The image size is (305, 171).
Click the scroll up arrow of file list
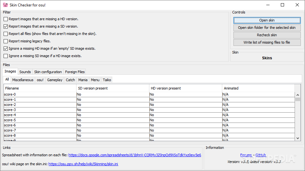click(x=298, y=95)
